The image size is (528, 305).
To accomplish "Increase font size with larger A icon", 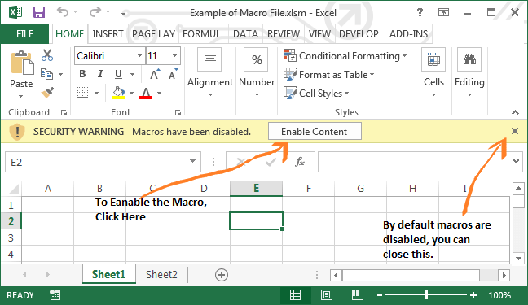I will pos(155,74).
